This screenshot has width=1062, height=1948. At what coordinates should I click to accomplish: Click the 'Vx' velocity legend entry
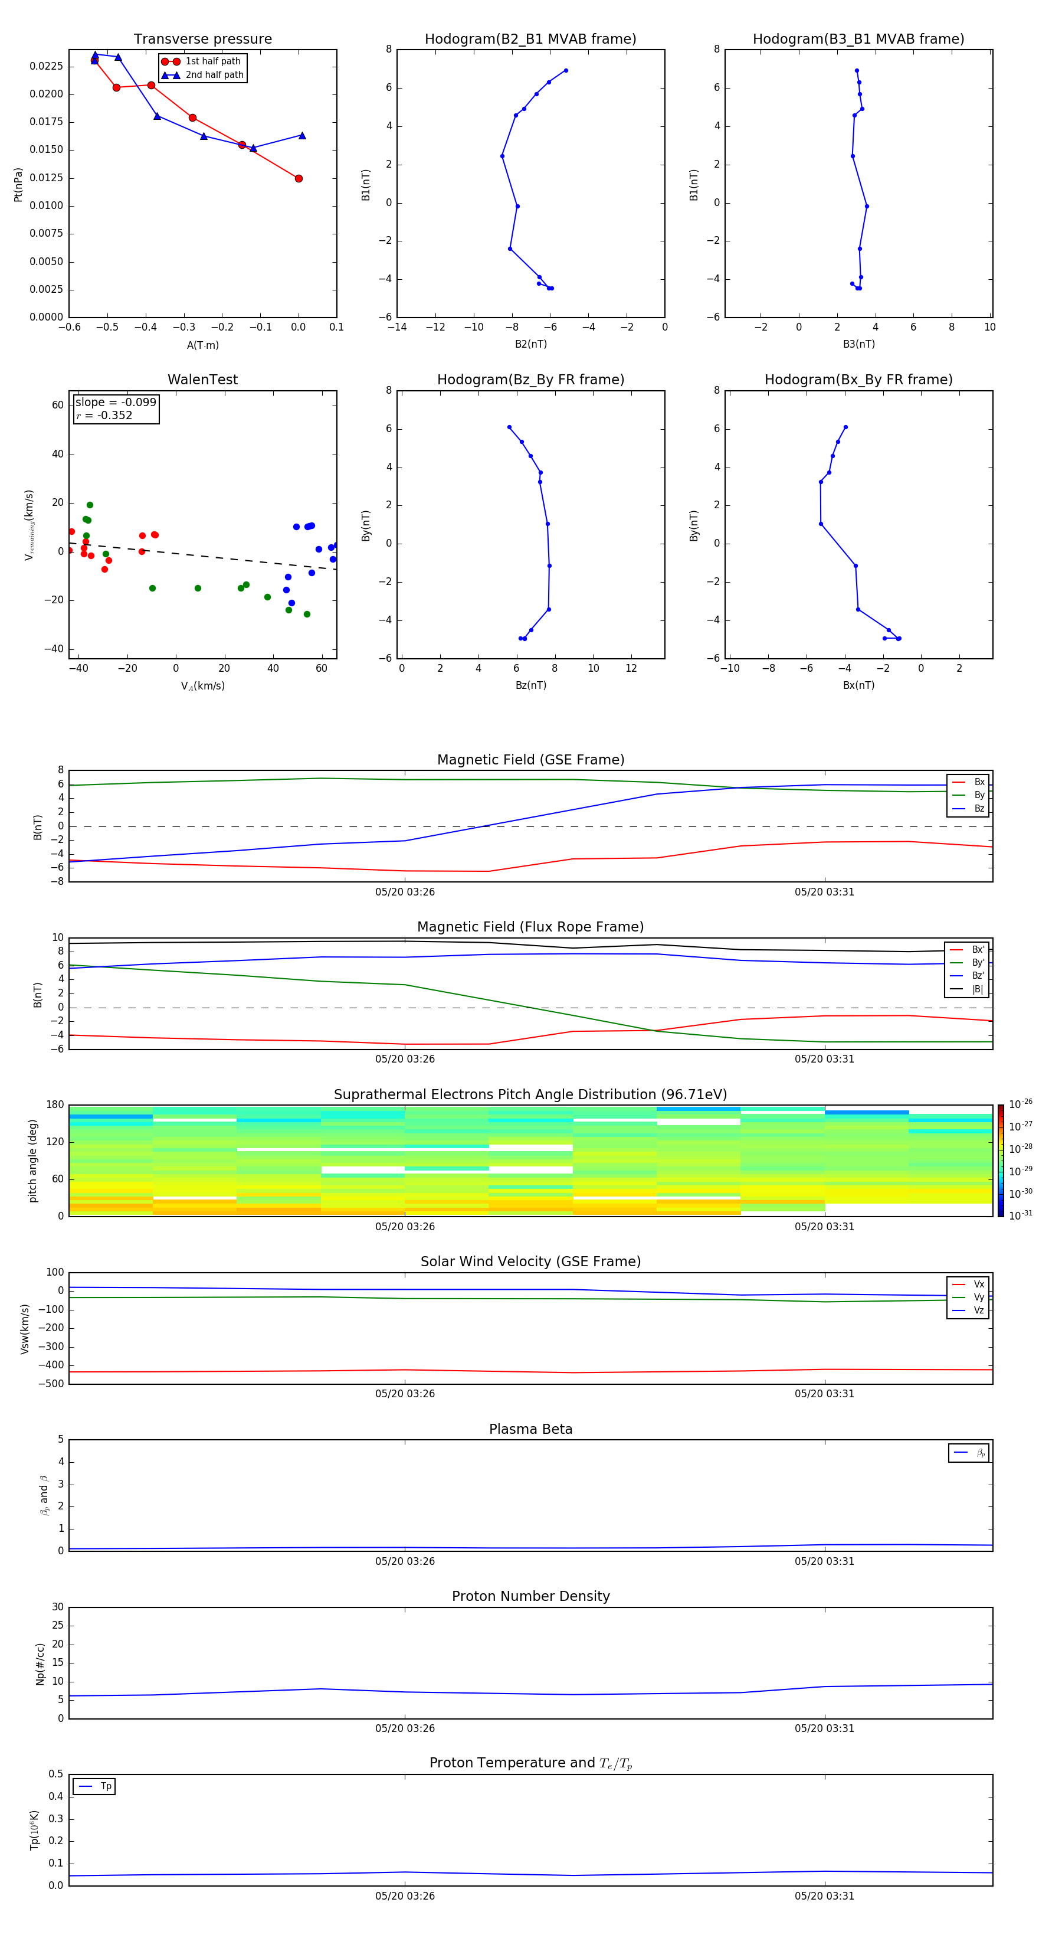pos(968,1284)
